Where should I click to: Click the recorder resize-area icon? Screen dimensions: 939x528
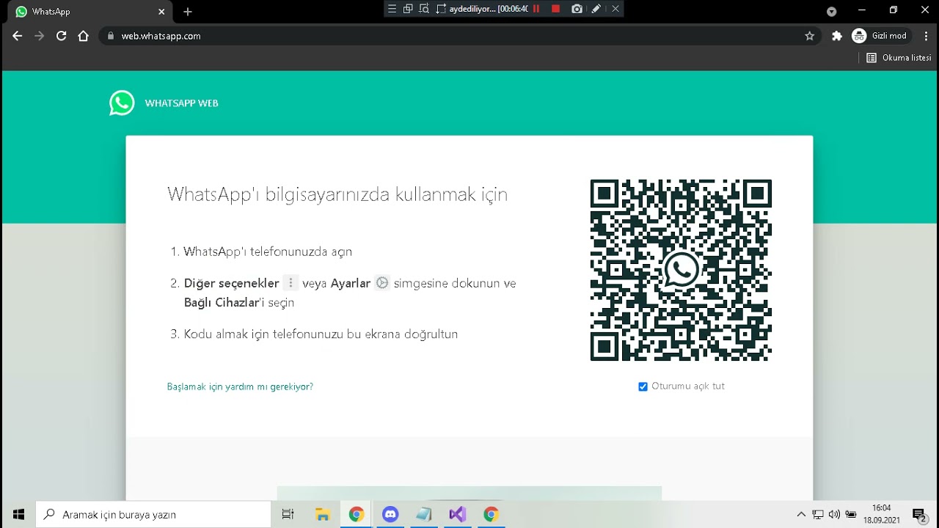(441, 9)
